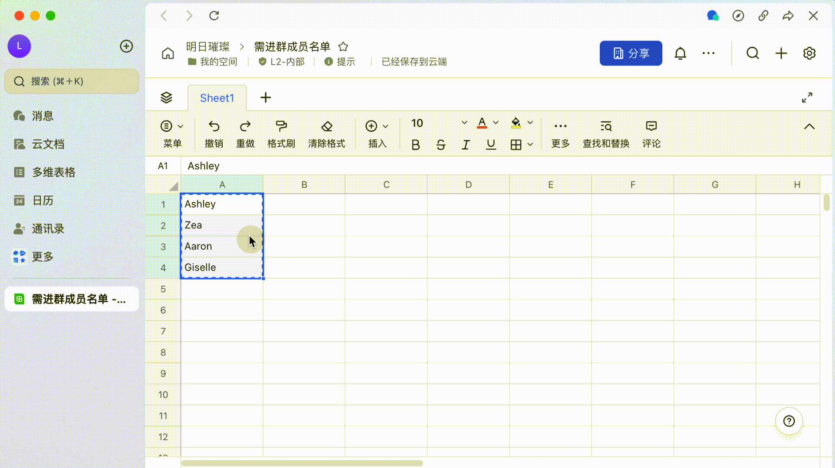Screen dimensions: 835x468
Task: Collapse the toolbar with the chevron
Action: [809, 127]
